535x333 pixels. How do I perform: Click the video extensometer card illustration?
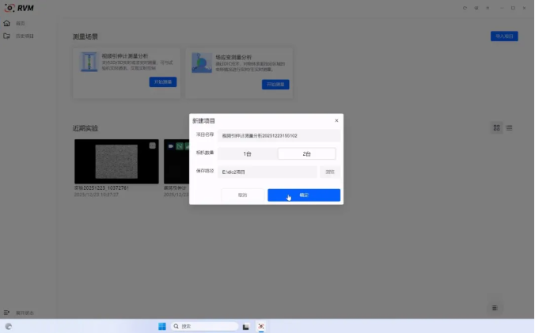(x=89, y=62)
